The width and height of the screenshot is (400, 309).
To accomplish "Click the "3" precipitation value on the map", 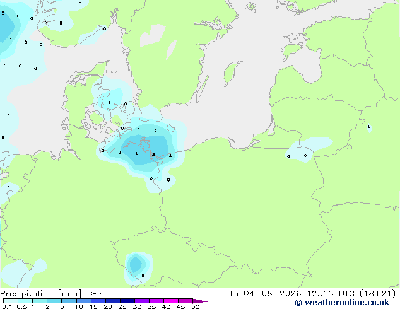I will [x=153, y=154].
